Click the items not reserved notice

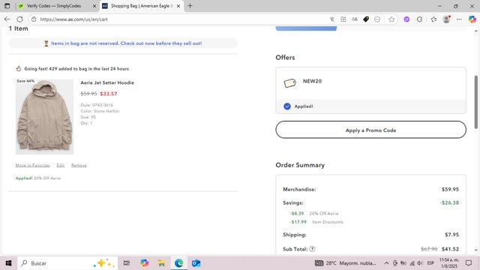point(123,43)
